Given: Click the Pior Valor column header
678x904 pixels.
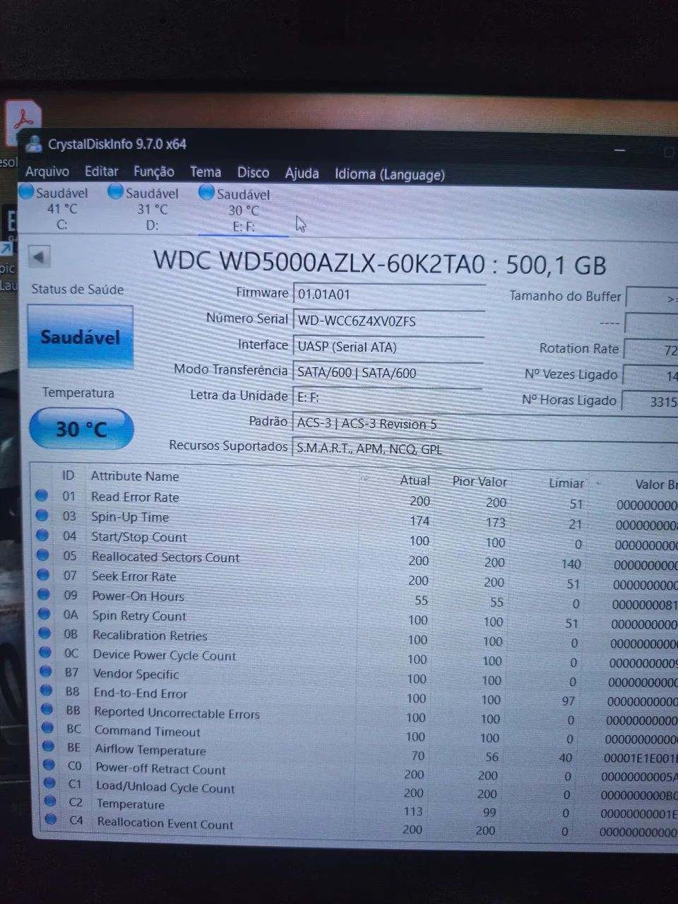Looking at the screenshot, I should tap(480, 482).
